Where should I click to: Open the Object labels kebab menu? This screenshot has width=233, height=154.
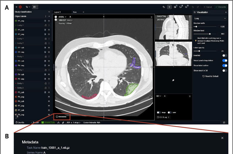[x=46, y=16]
